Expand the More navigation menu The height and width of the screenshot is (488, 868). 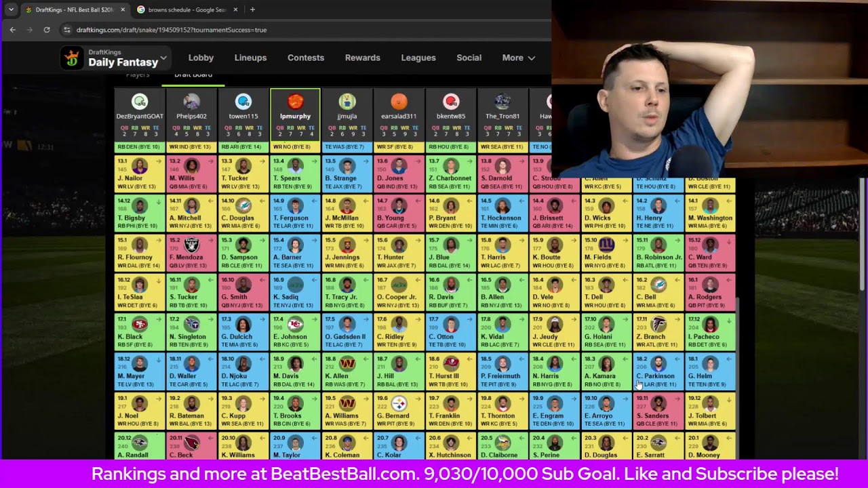519,58
